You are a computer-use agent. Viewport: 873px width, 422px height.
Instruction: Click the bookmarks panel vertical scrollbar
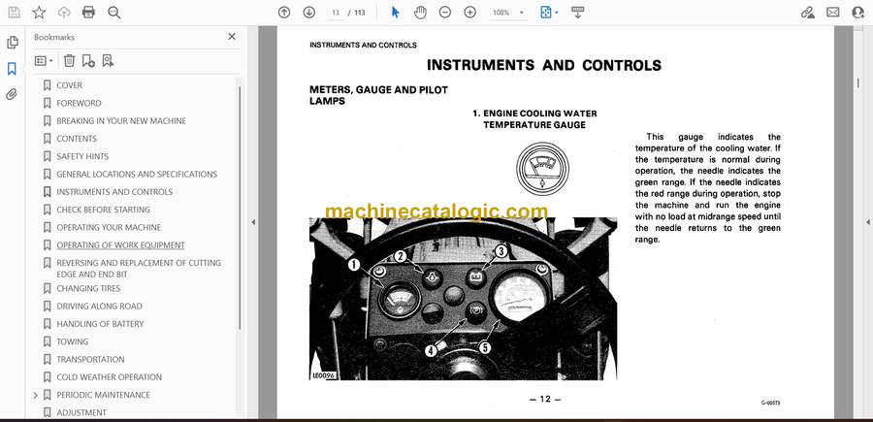(x=240, y=207)
